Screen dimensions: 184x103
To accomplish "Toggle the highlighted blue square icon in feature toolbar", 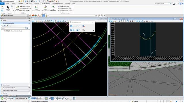I will click(44, 15).
